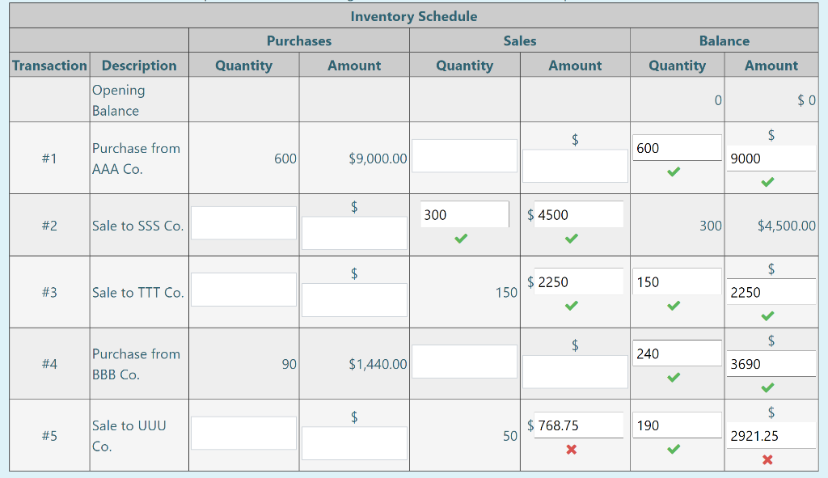Screen dimensions: 828x478
Task: Click the empty Sales Quantity field for transaction #1
Action: click(x=464, y=154)
